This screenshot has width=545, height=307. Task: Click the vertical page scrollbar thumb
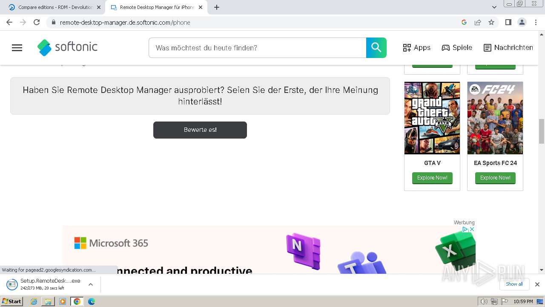click(542, 131)
